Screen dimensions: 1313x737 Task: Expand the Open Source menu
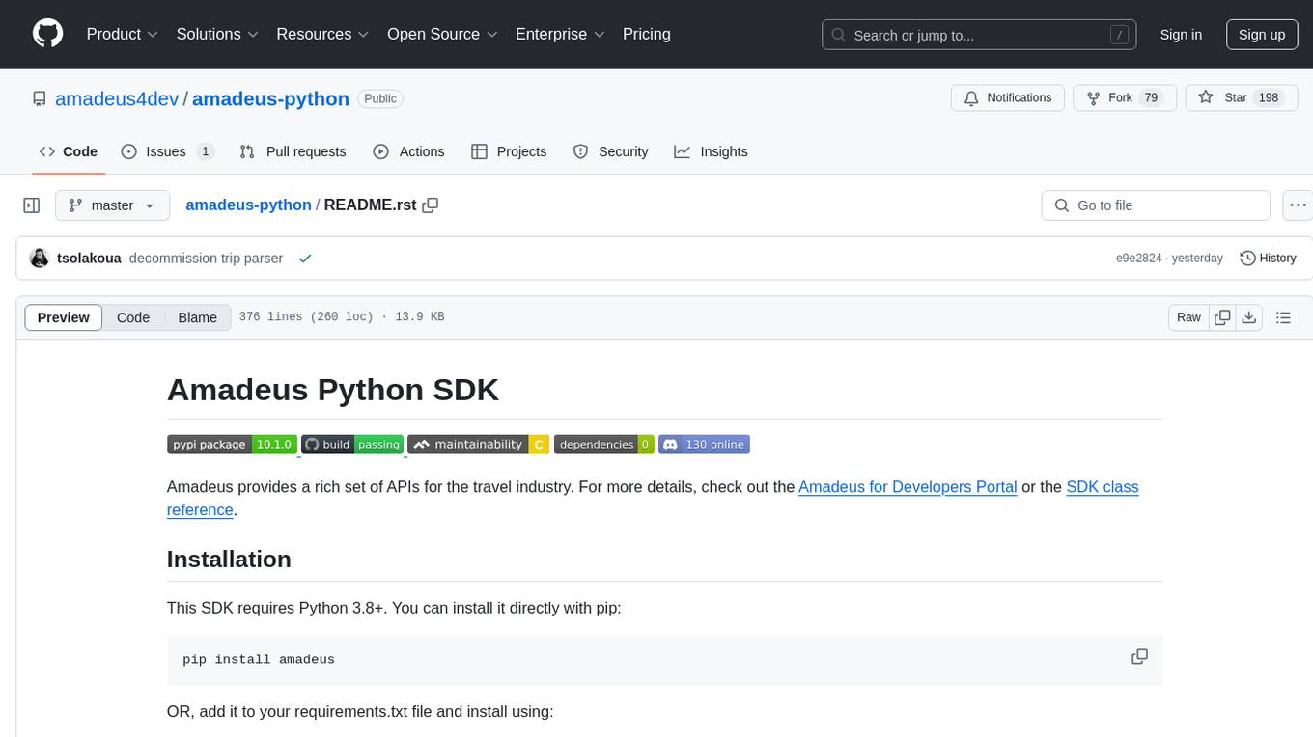click(x=442, y=34)
